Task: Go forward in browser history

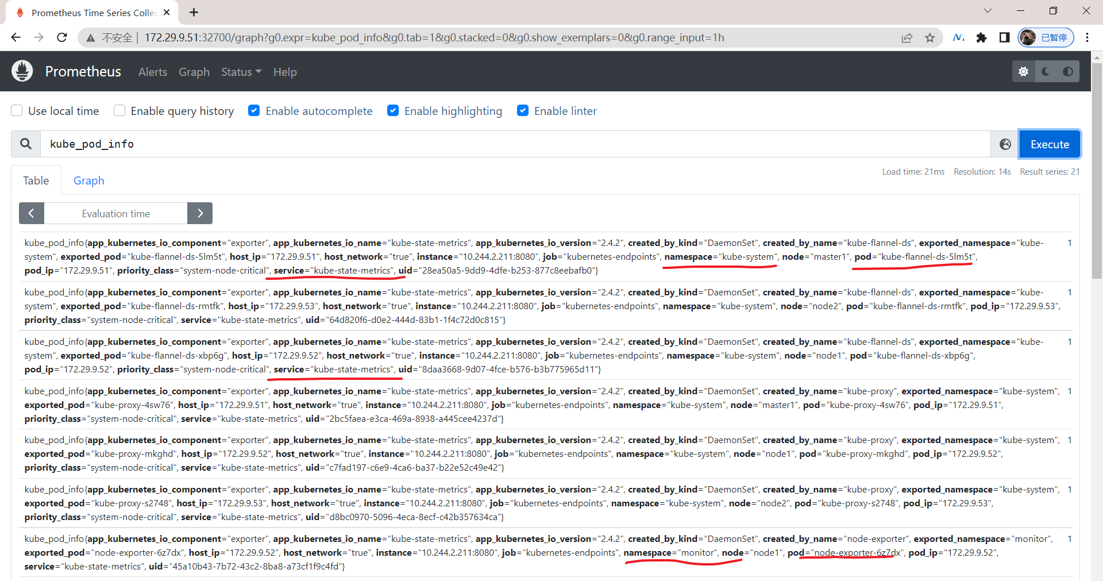Action: click(x=38, y=37)
